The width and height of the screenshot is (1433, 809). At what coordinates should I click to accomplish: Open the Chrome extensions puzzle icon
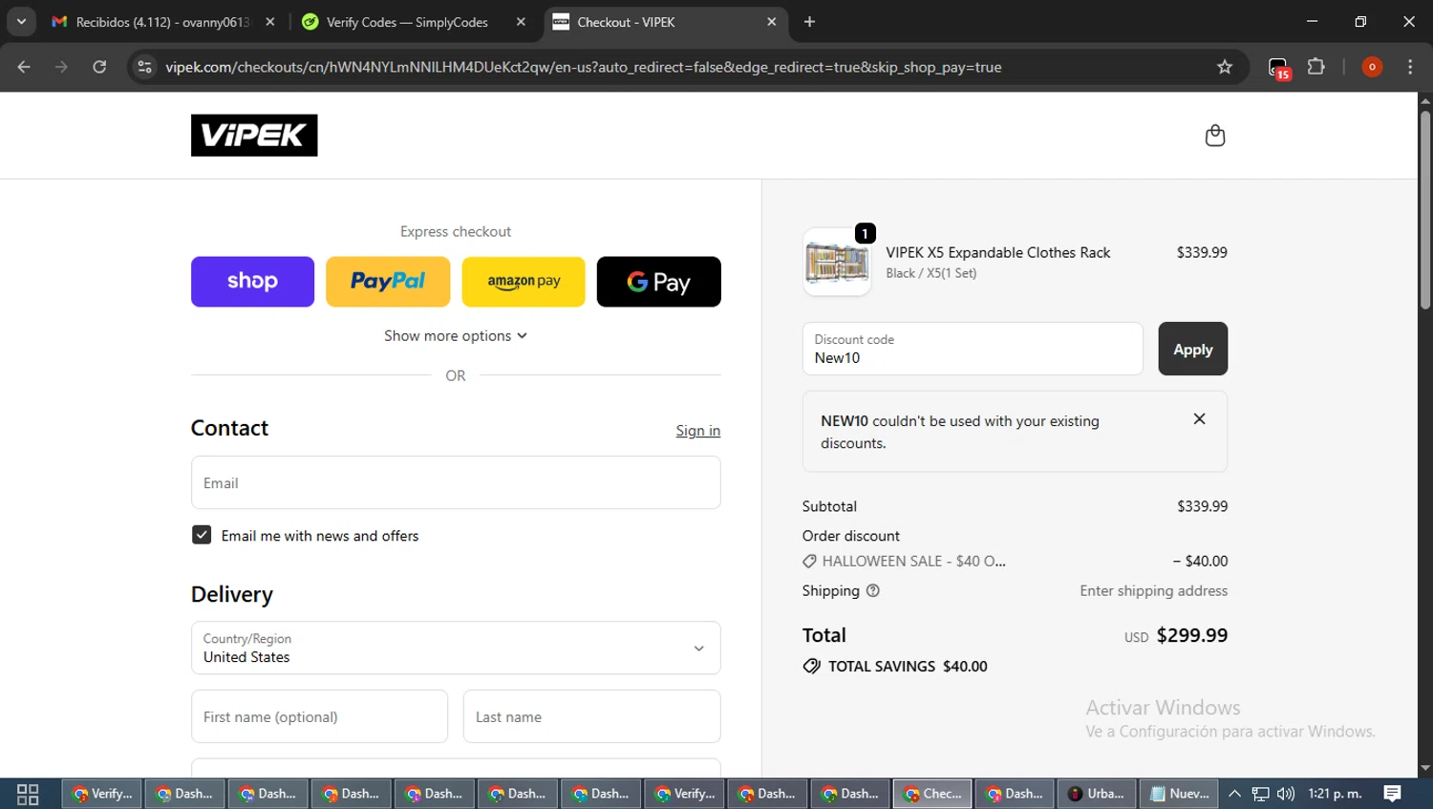[x=1316, y=67]
